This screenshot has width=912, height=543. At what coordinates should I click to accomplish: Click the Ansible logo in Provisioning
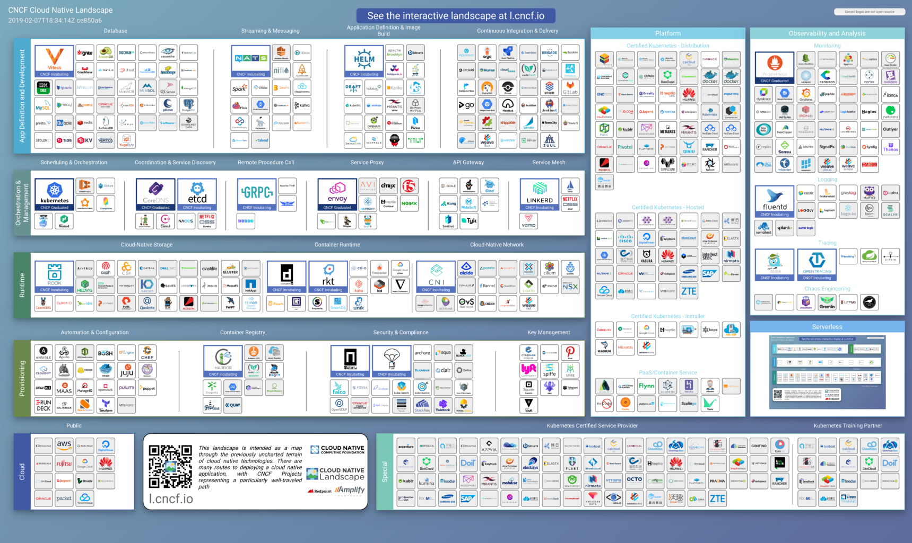pyautogui.click(x=44, y=353)
